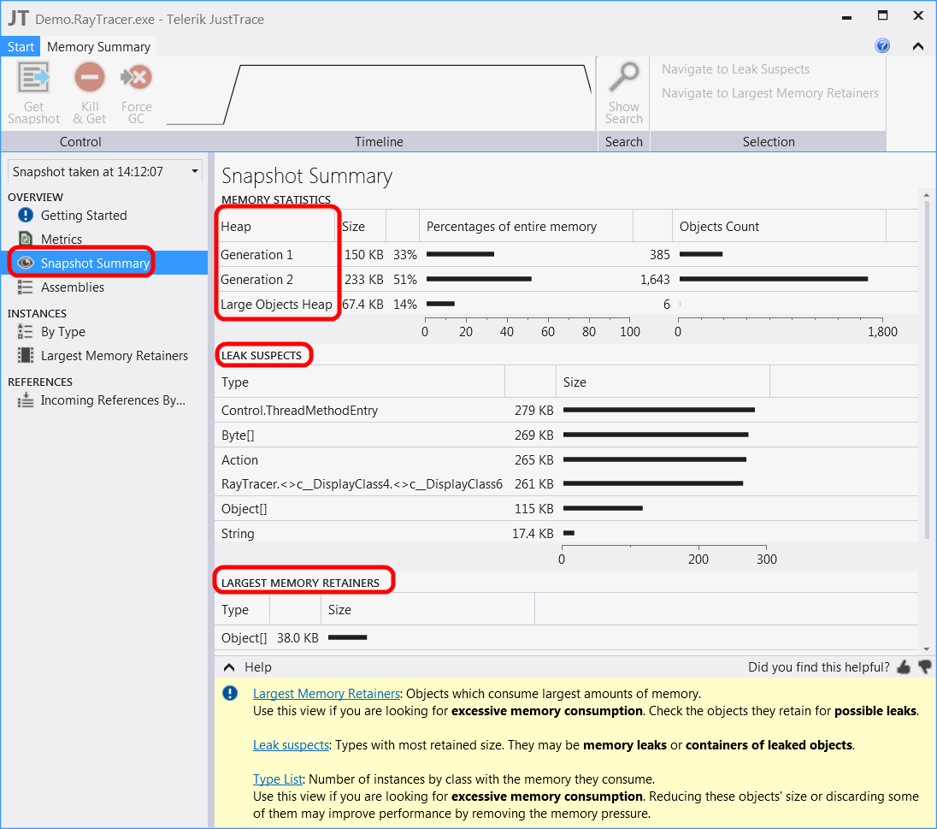
Task: Select the RayTracer DisplayClass6 row
Action: [566, 484]
